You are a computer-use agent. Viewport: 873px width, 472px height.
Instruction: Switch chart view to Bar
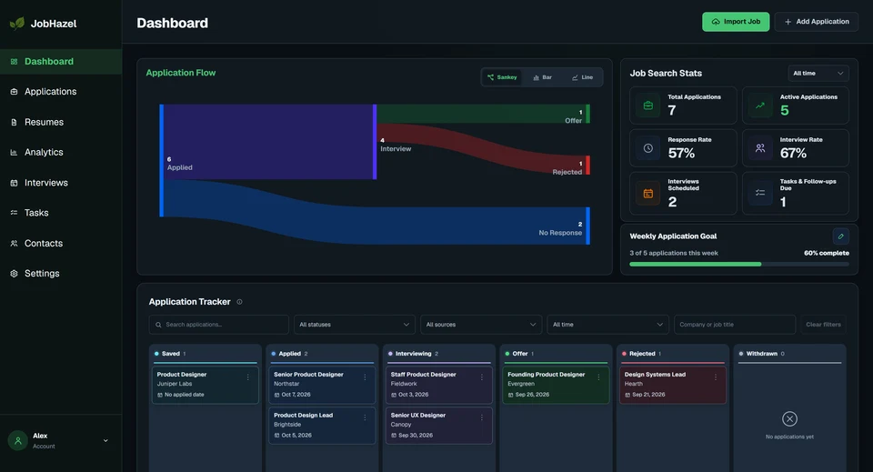coord(542,77)
